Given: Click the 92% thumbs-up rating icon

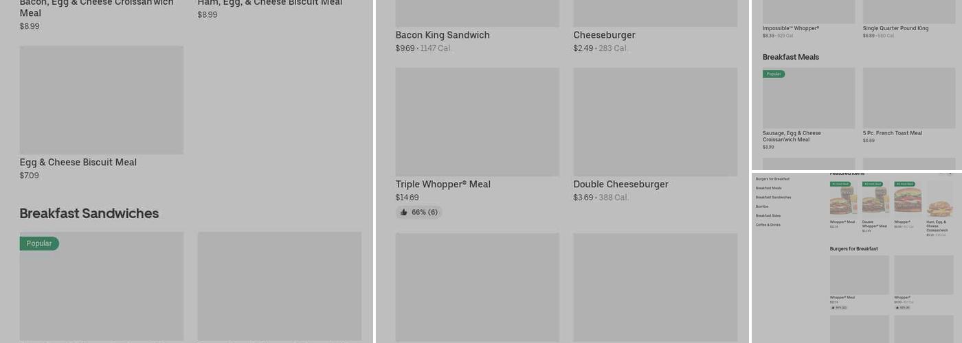Looking at the screenshot, I should click(x=897, y=307).
